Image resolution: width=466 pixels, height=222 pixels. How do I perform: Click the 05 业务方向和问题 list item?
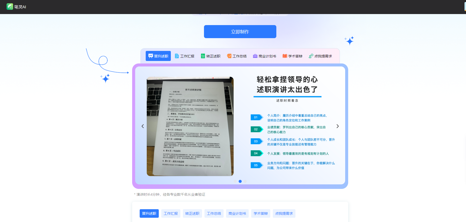click(293, 166)
